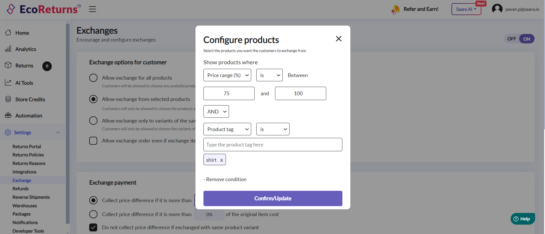Click the Analytics bar chart icon

(x=8, y=49)
